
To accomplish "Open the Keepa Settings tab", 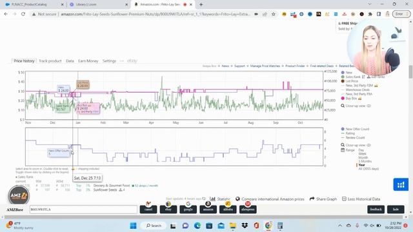I will point(109,61).
